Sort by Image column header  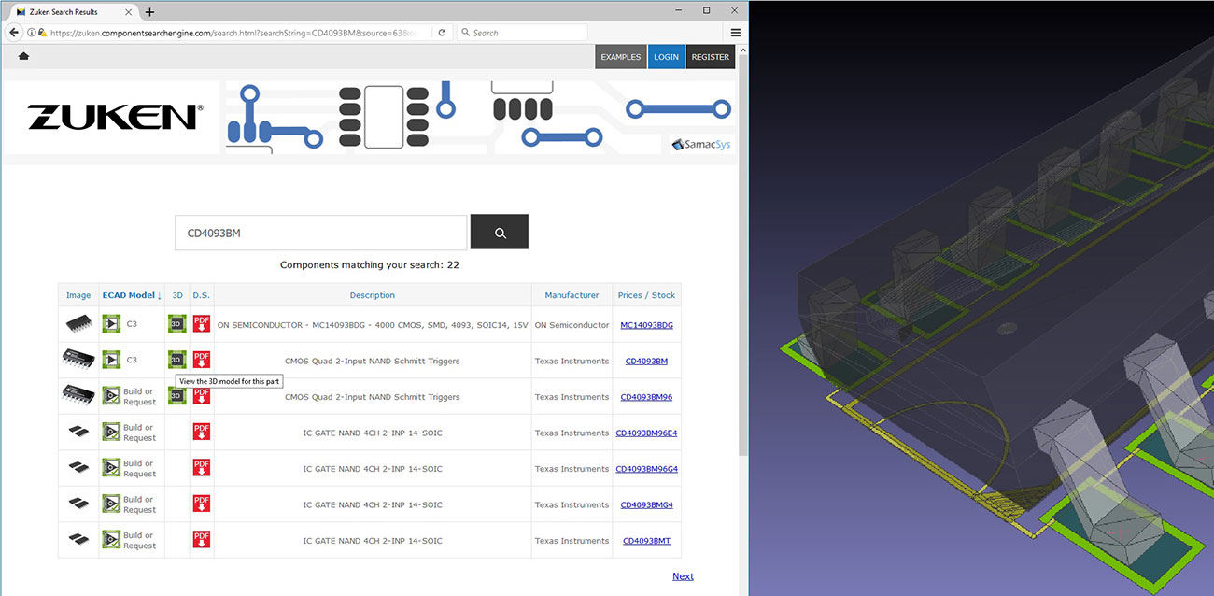(78, 295)
